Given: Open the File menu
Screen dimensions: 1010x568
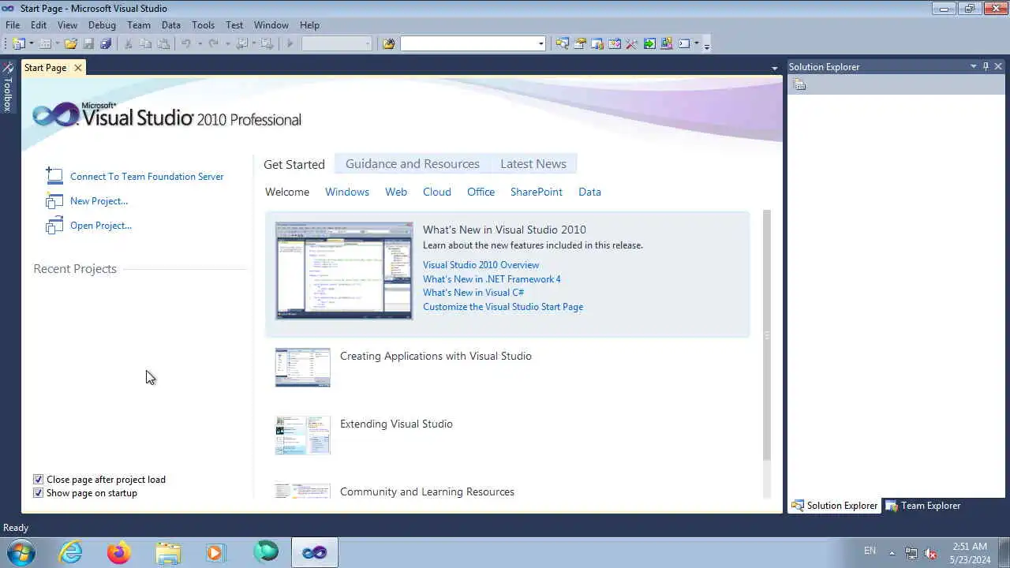Looking at the screenshot, I should (x=13, y=25).
